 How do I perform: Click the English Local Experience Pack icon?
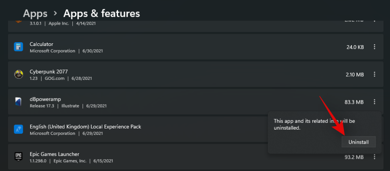click(19, 130)
